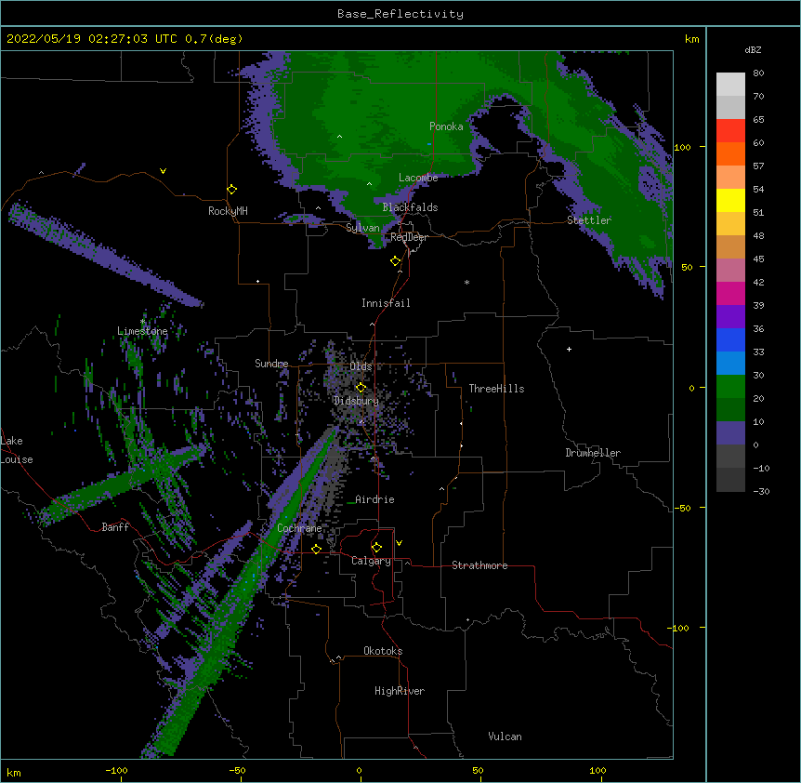801x783 pixels.
Task: Click the white plus marker north of Drumheller
Action: 569,349
